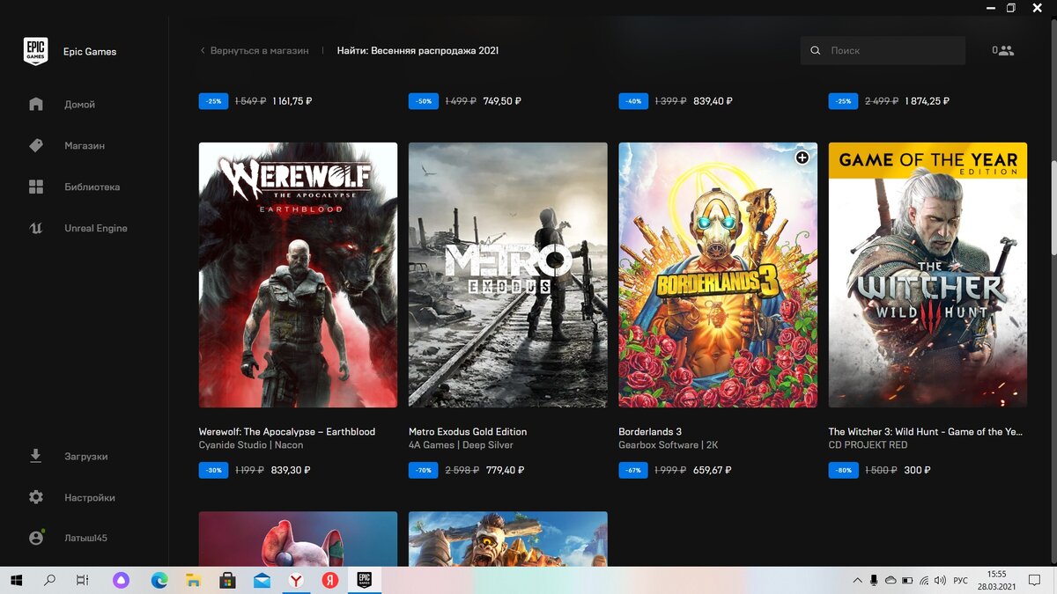
Task: Click the -30% discount badge
Action: (x=214, y=471)
